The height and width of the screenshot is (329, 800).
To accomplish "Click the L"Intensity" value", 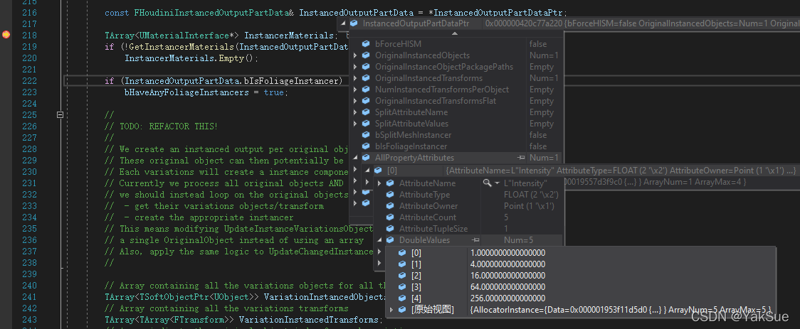I will [x=525, y=183].
